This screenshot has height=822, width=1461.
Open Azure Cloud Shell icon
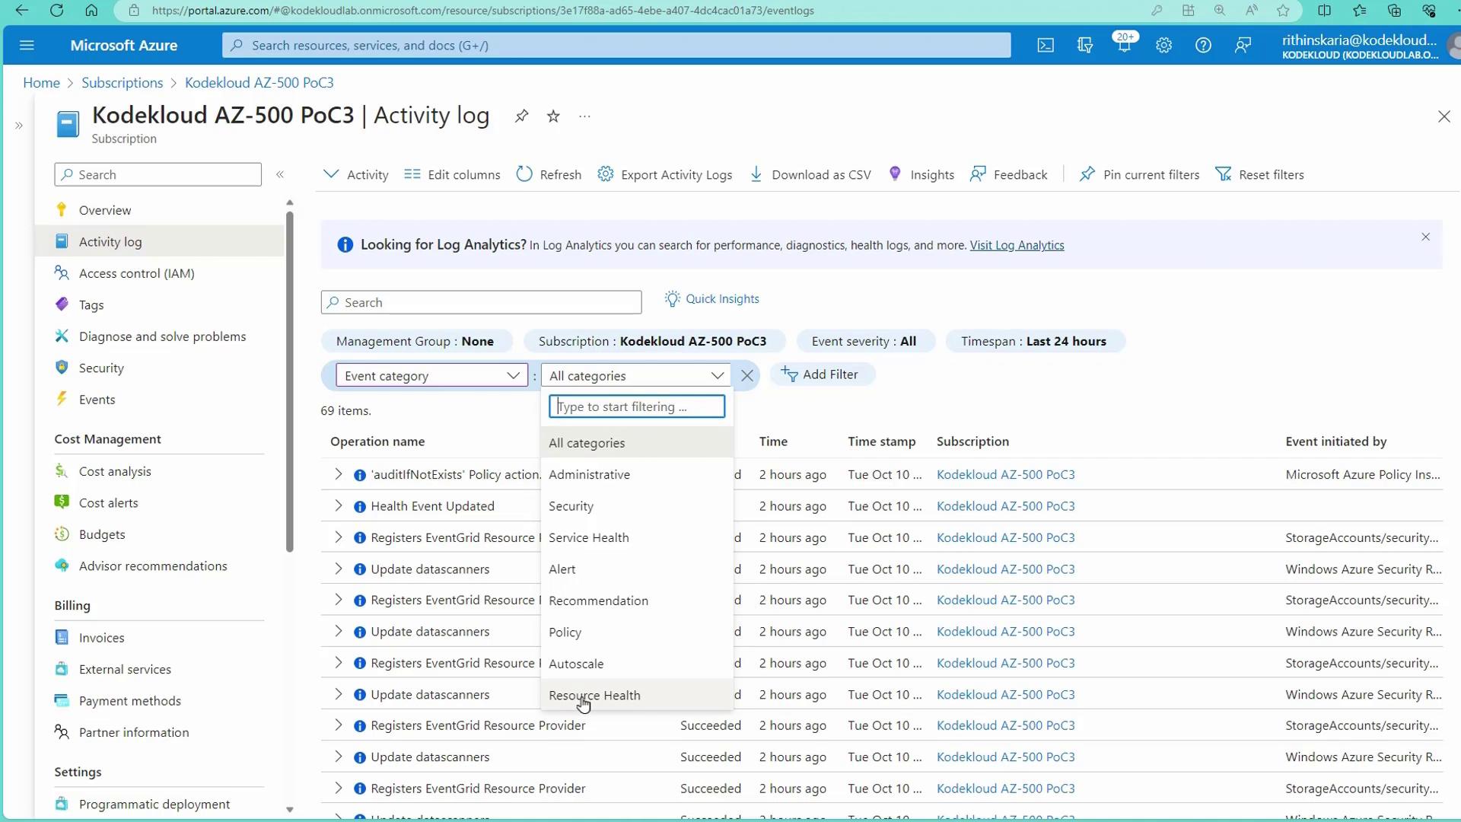point(1046,46)
